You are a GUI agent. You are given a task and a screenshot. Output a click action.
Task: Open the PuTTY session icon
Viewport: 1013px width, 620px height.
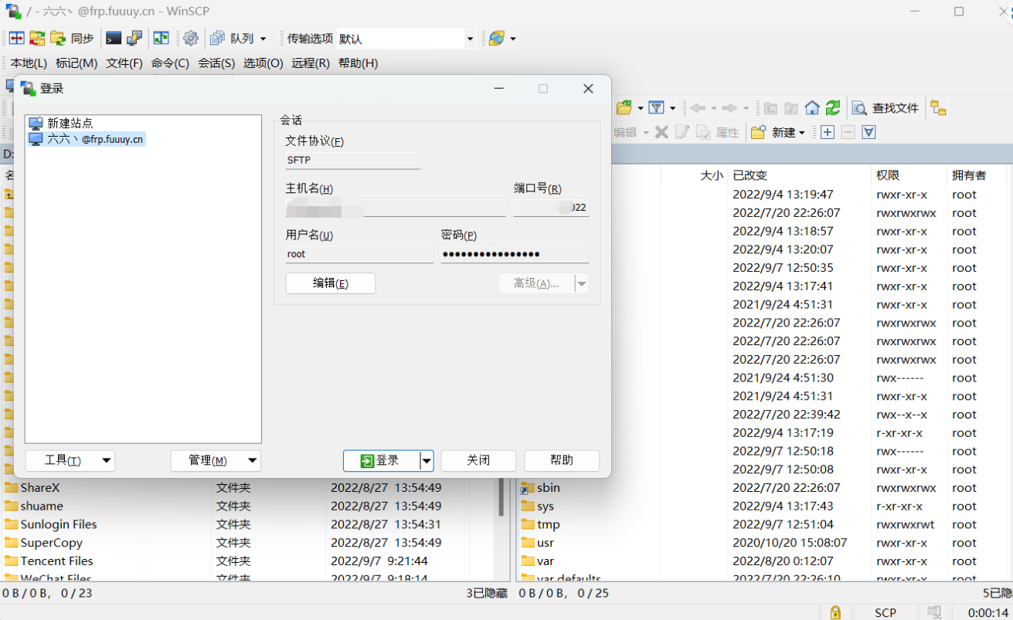coord(134,39)
